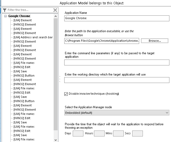Open the Application Manager mode dropdown

pyautogui.click(x=117, y=113)
